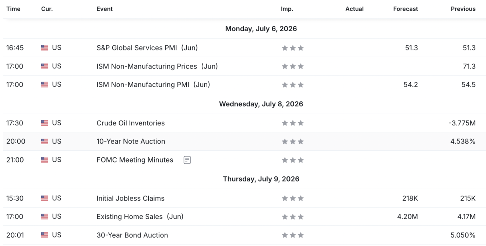Open the FOMC Meeting Minutes document icon
Viewport: 486px width, 246px height.
click(x=187, y=160)
